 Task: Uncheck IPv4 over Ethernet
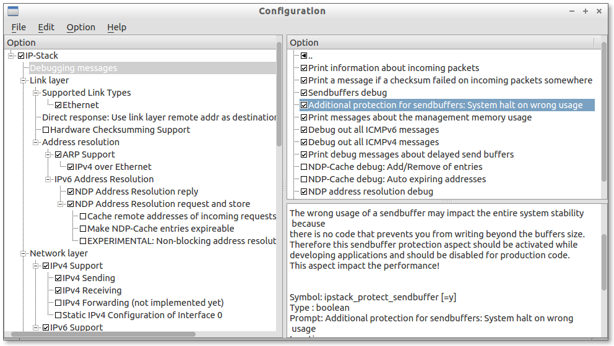click(x=71, y=167)
